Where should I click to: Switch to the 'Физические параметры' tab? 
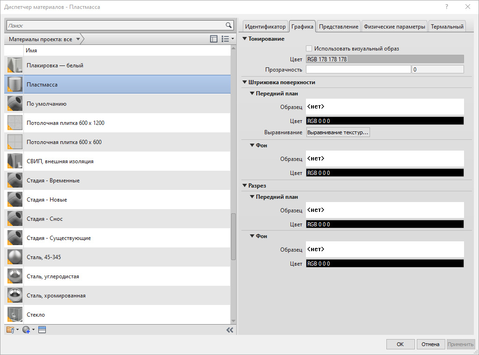pyautogui.click(x=394, y=27)
